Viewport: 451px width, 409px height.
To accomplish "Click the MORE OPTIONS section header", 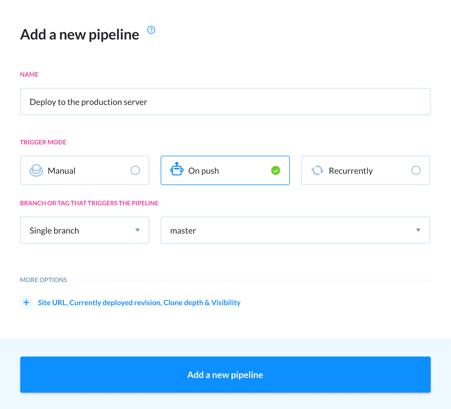I will (43, 280).
